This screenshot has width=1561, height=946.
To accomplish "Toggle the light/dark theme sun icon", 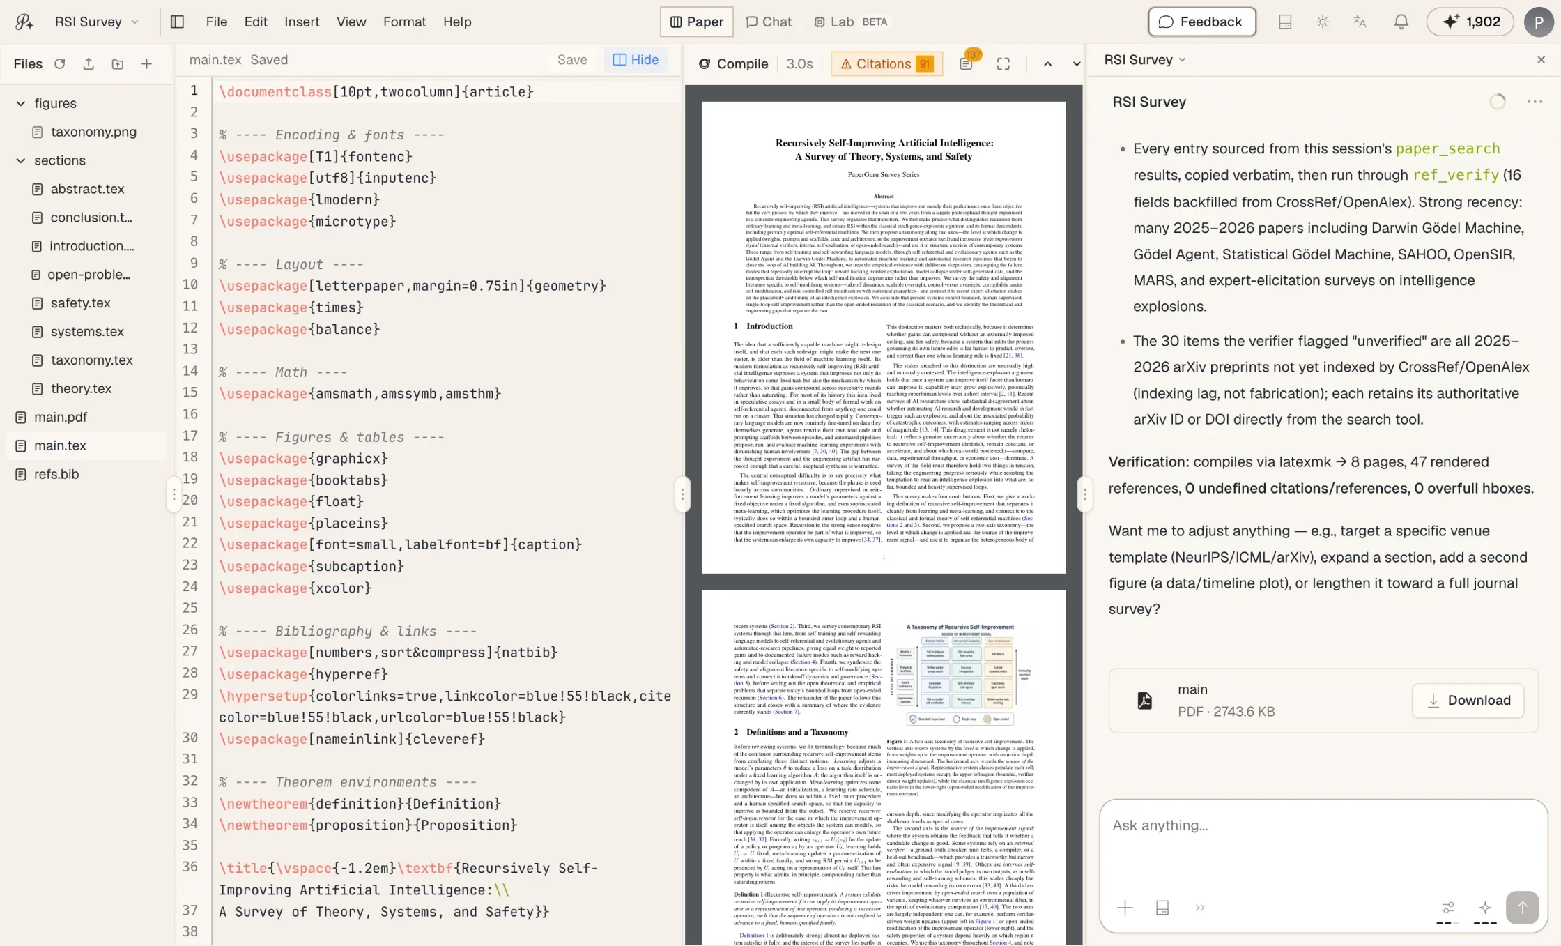I will pos(1322,22).
